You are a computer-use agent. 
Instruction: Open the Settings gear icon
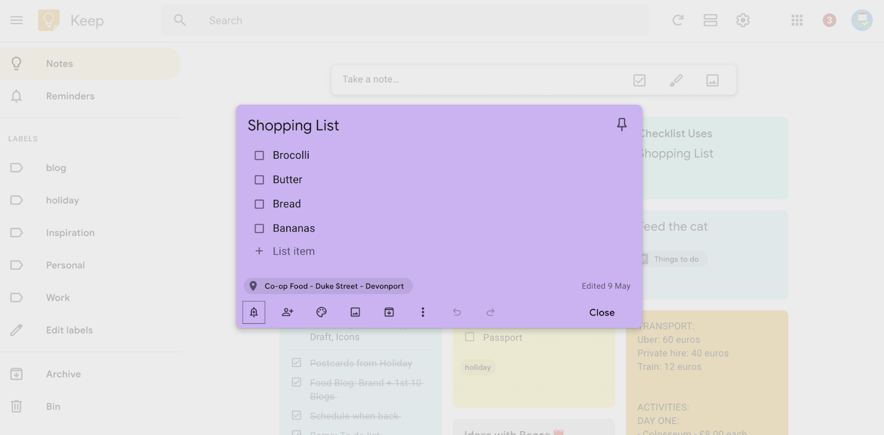tap(743, 20)
